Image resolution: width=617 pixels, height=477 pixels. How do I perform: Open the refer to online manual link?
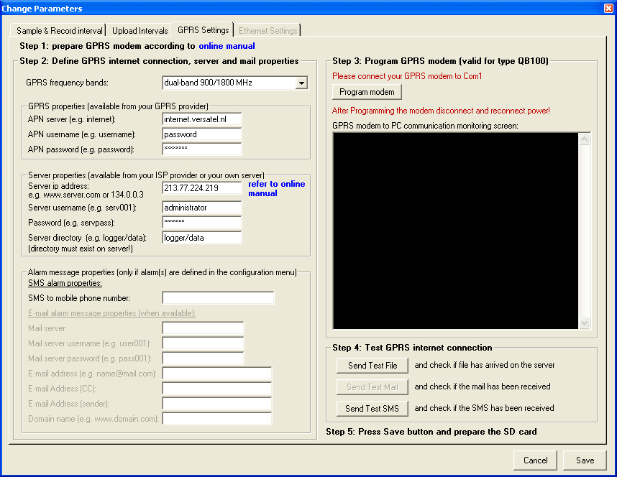[x=276, y=188]
